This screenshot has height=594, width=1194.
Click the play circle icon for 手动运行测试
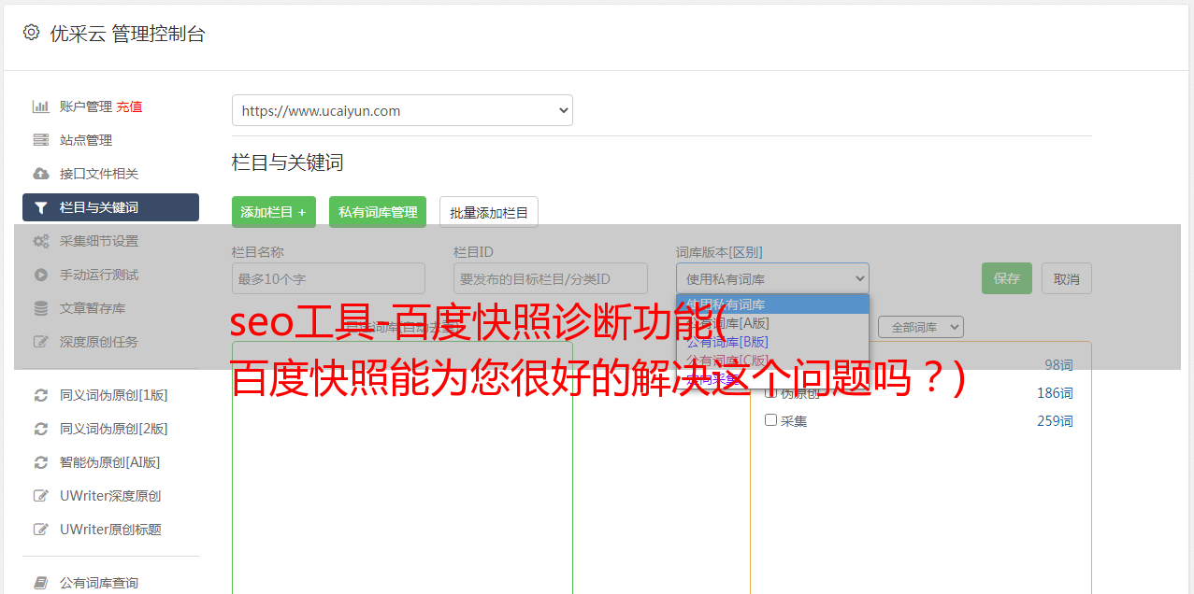tap(41, 275)
